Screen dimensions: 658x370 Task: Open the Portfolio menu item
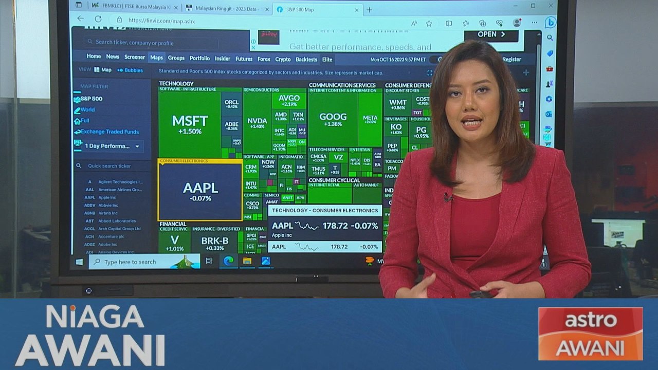pos(199,58)
